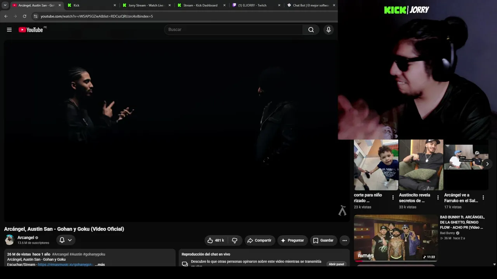Dislike the video with thumbs down
The image size is (497, 279).
click(235, 240)
